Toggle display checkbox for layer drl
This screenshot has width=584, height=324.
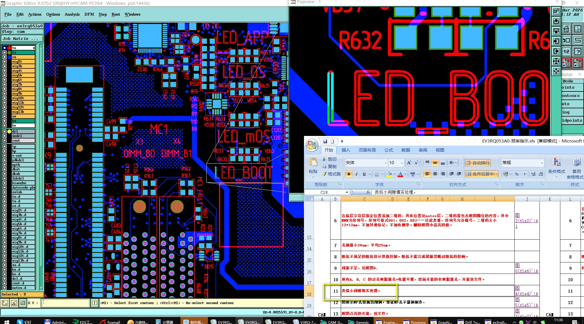(x=5, y=131)
